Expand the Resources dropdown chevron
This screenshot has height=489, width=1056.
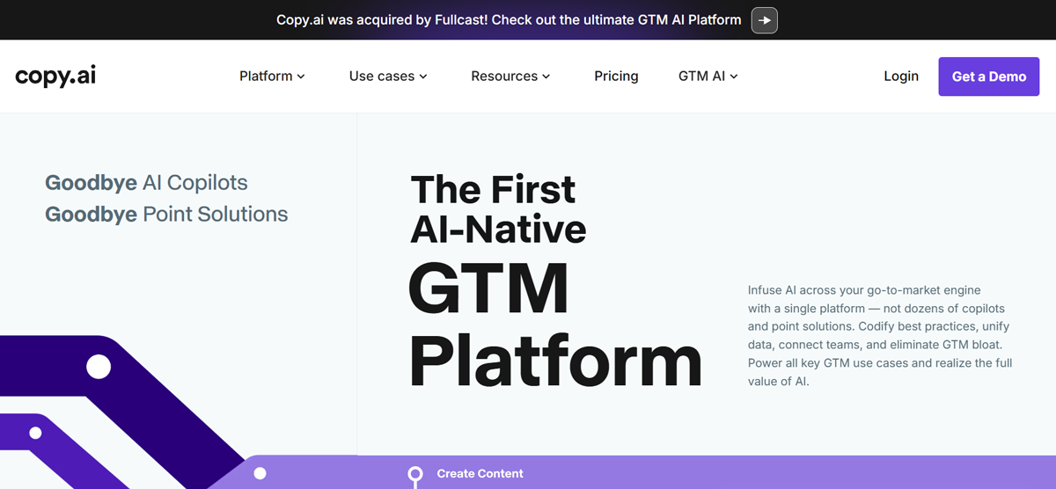546,77
